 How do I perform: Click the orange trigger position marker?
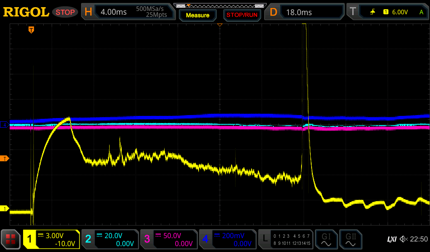31,30
